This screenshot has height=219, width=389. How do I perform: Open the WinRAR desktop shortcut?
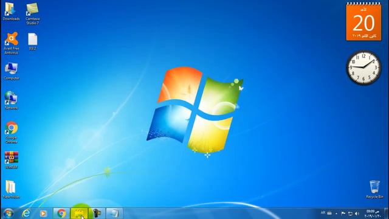point(11,160)
